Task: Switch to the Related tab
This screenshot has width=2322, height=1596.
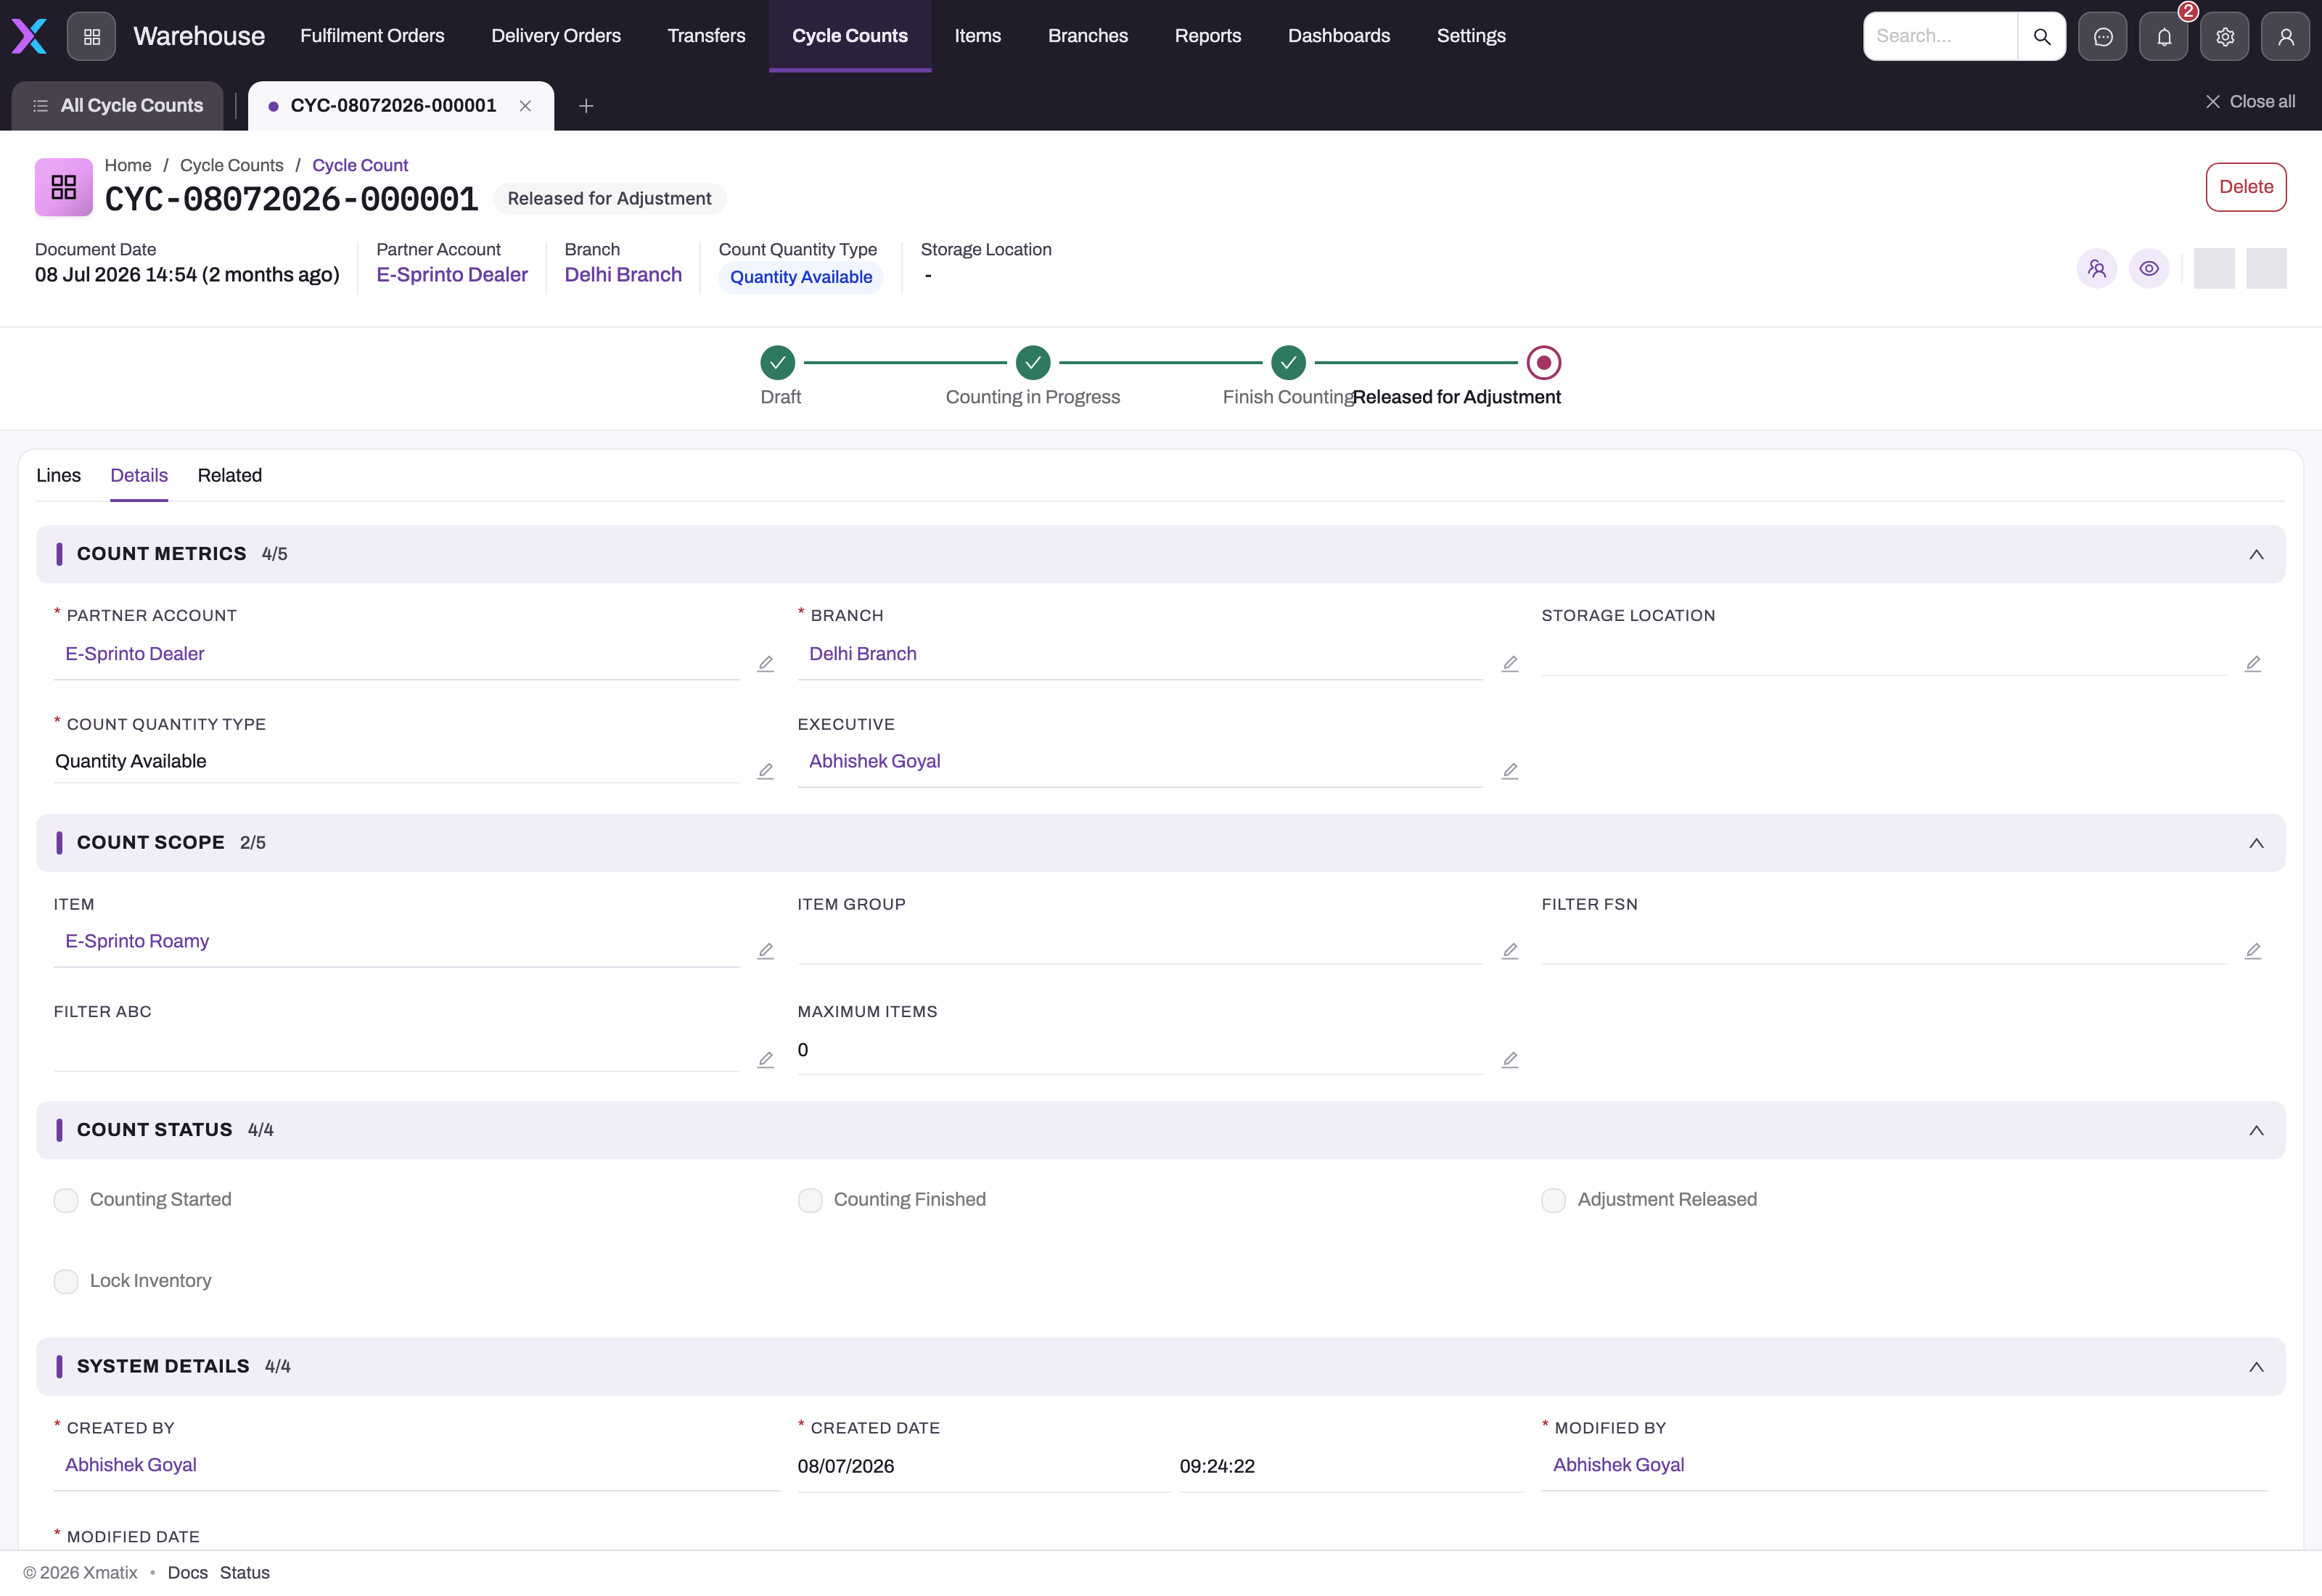Action: click(230, 476)
